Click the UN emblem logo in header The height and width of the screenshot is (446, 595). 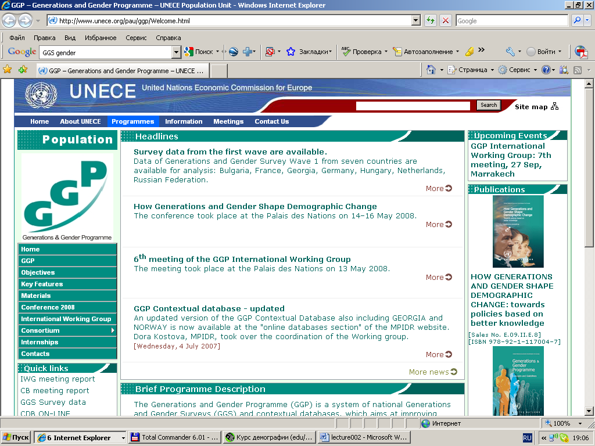[x=41, y=95]
